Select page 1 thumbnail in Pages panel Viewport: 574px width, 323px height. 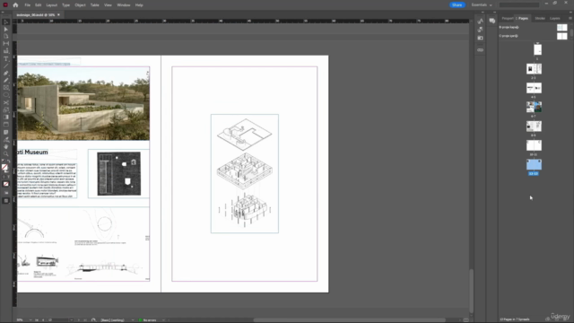(x=537, y=49)
